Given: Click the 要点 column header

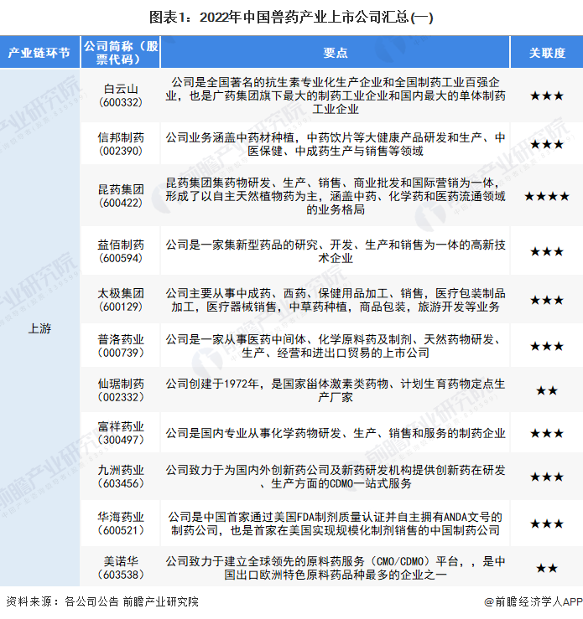Looking at the screenshot, I should click(336, 53).
